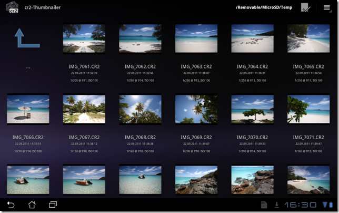Click the date 22.09.2011 11:39:07
Screen dimensions: 339x213
pyautogui.click(x=196, y=144)
